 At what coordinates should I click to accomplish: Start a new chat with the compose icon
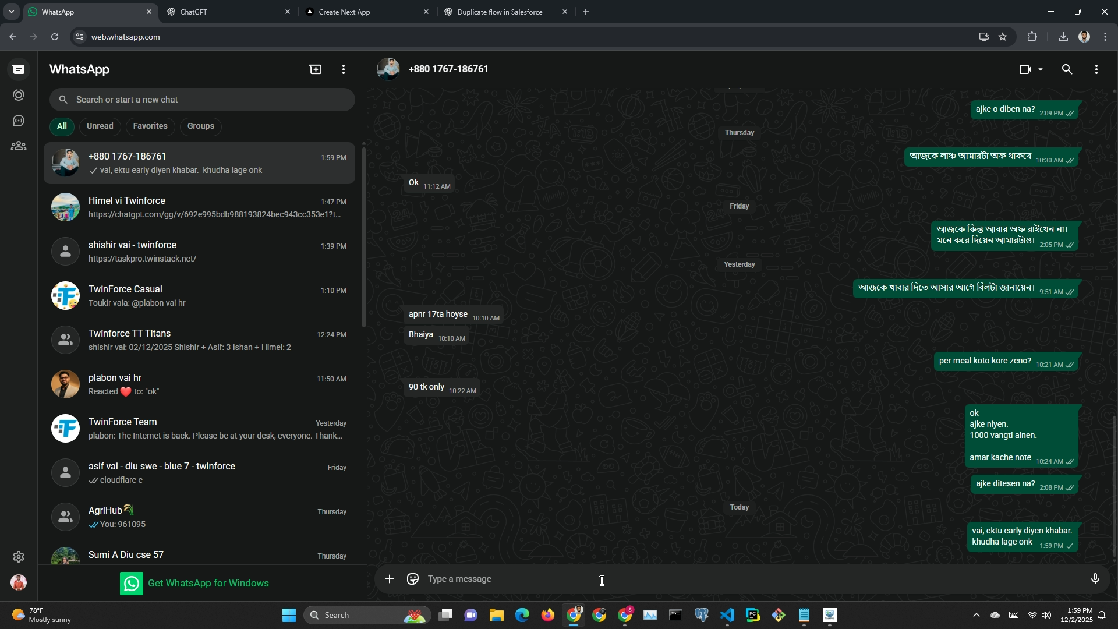point(315,69)
